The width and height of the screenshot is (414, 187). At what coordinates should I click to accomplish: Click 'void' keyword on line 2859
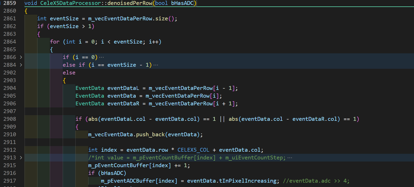point(31,3)
